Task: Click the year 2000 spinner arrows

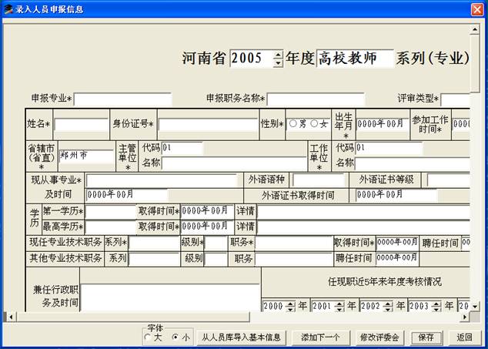Action: [x=290, y=306]
